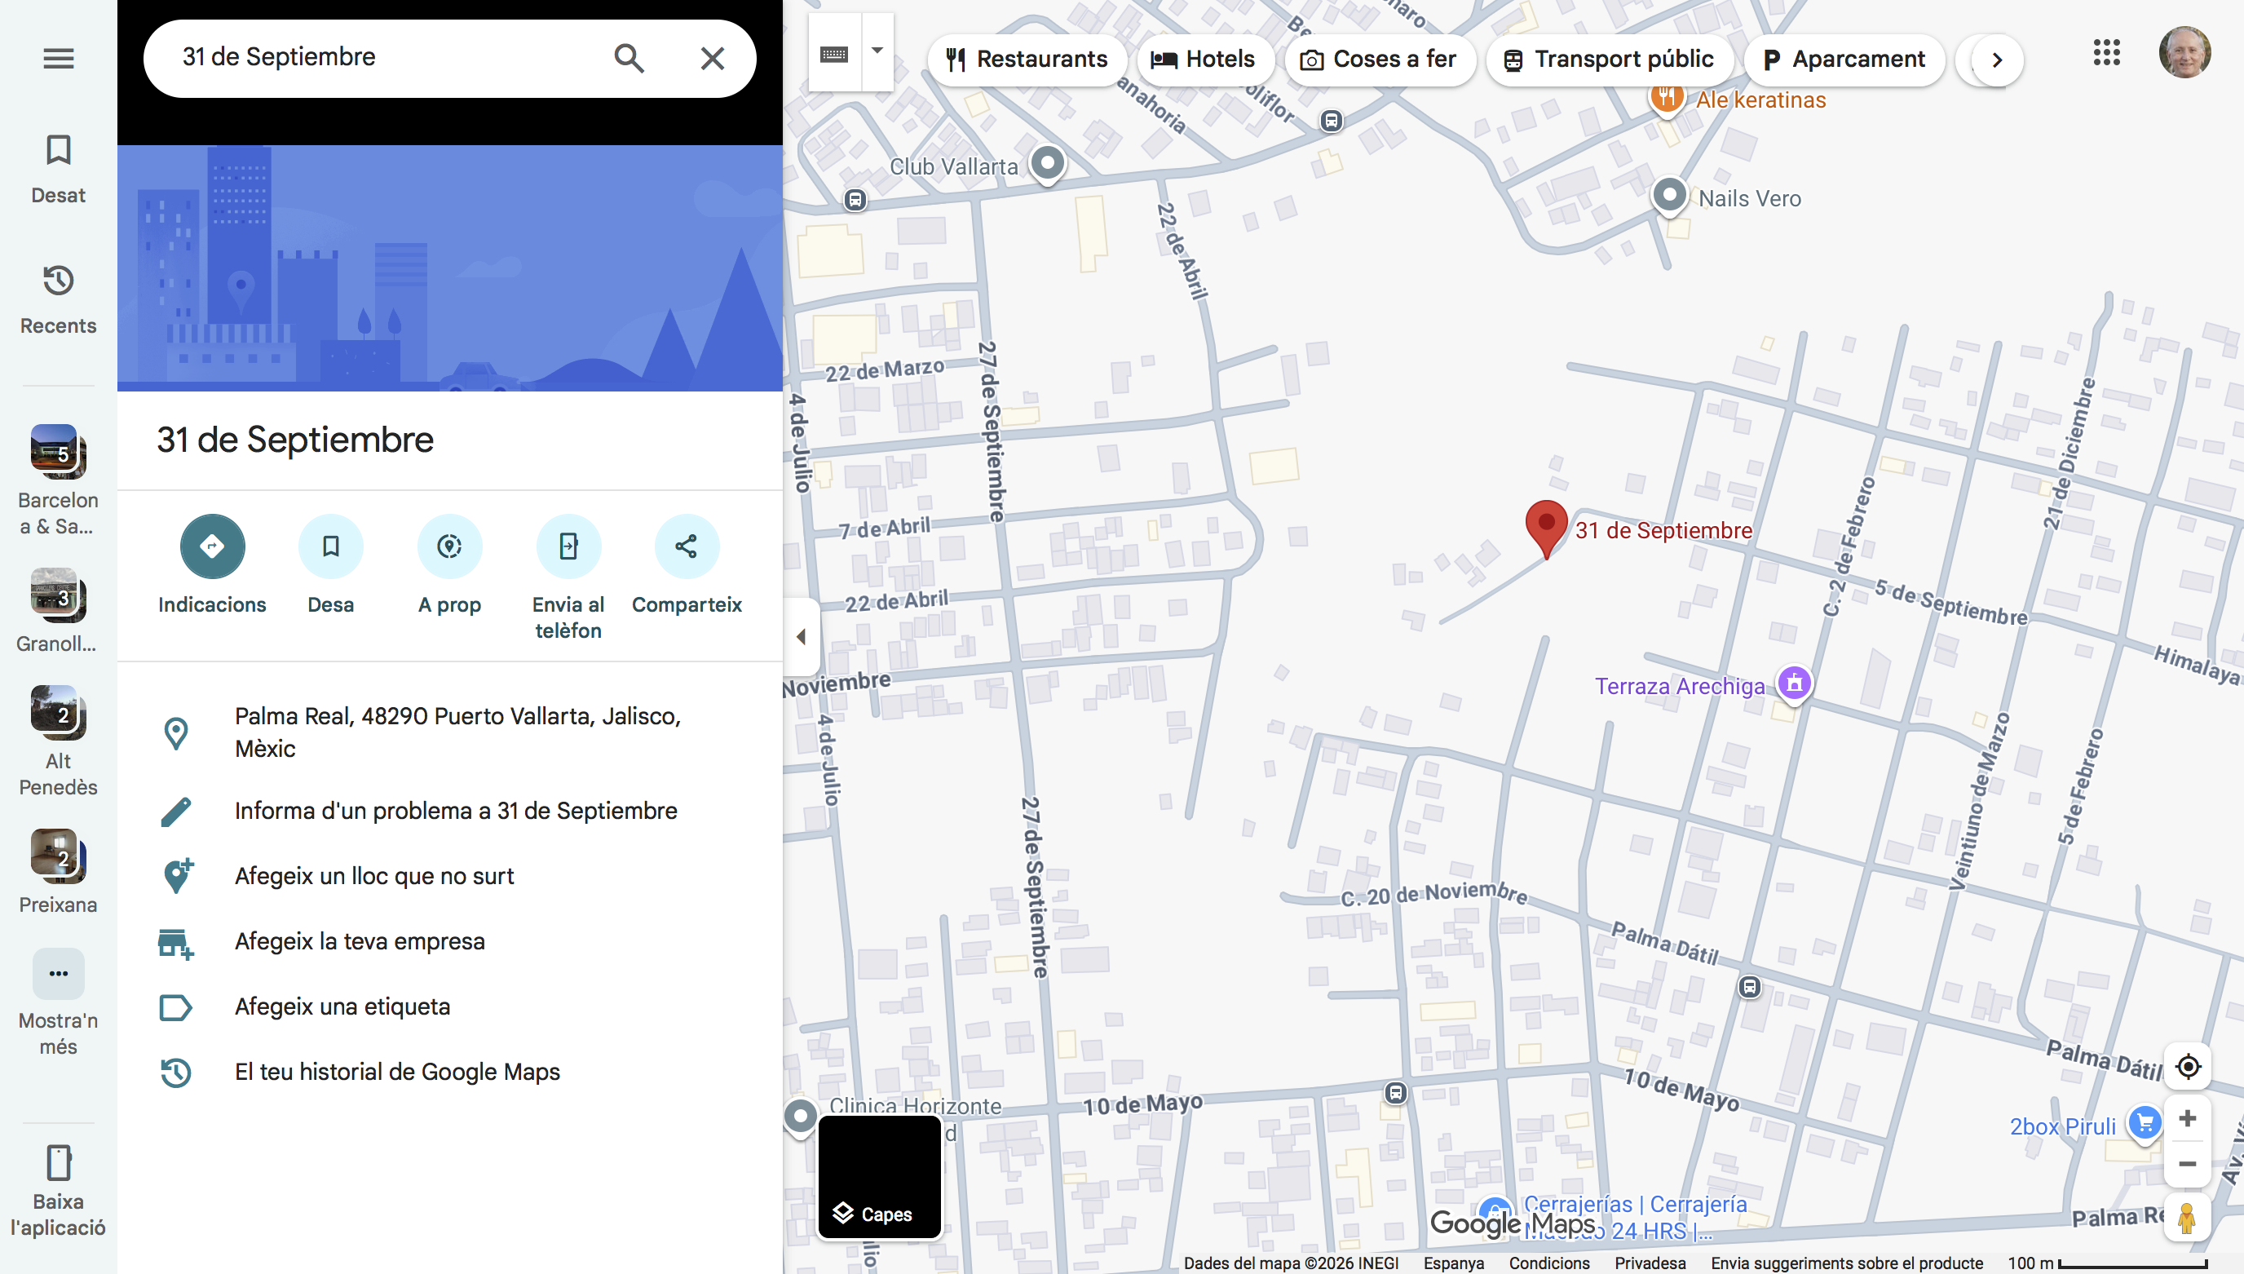The width and height of the screenshot is (2244, 1274).
Task: Filter map by Restaurants chip
Action: click(1027, 60)
